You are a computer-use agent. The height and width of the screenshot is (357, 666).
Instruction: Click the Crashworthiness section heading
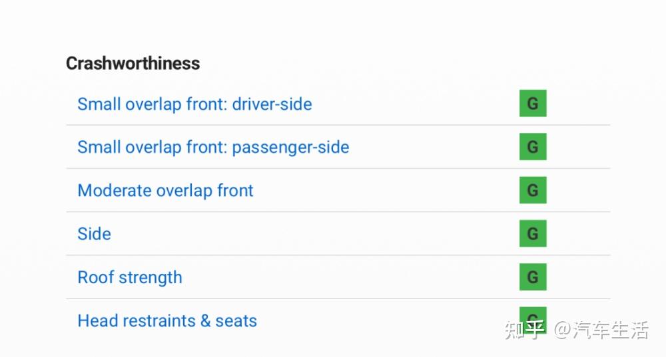pos(133,64)
